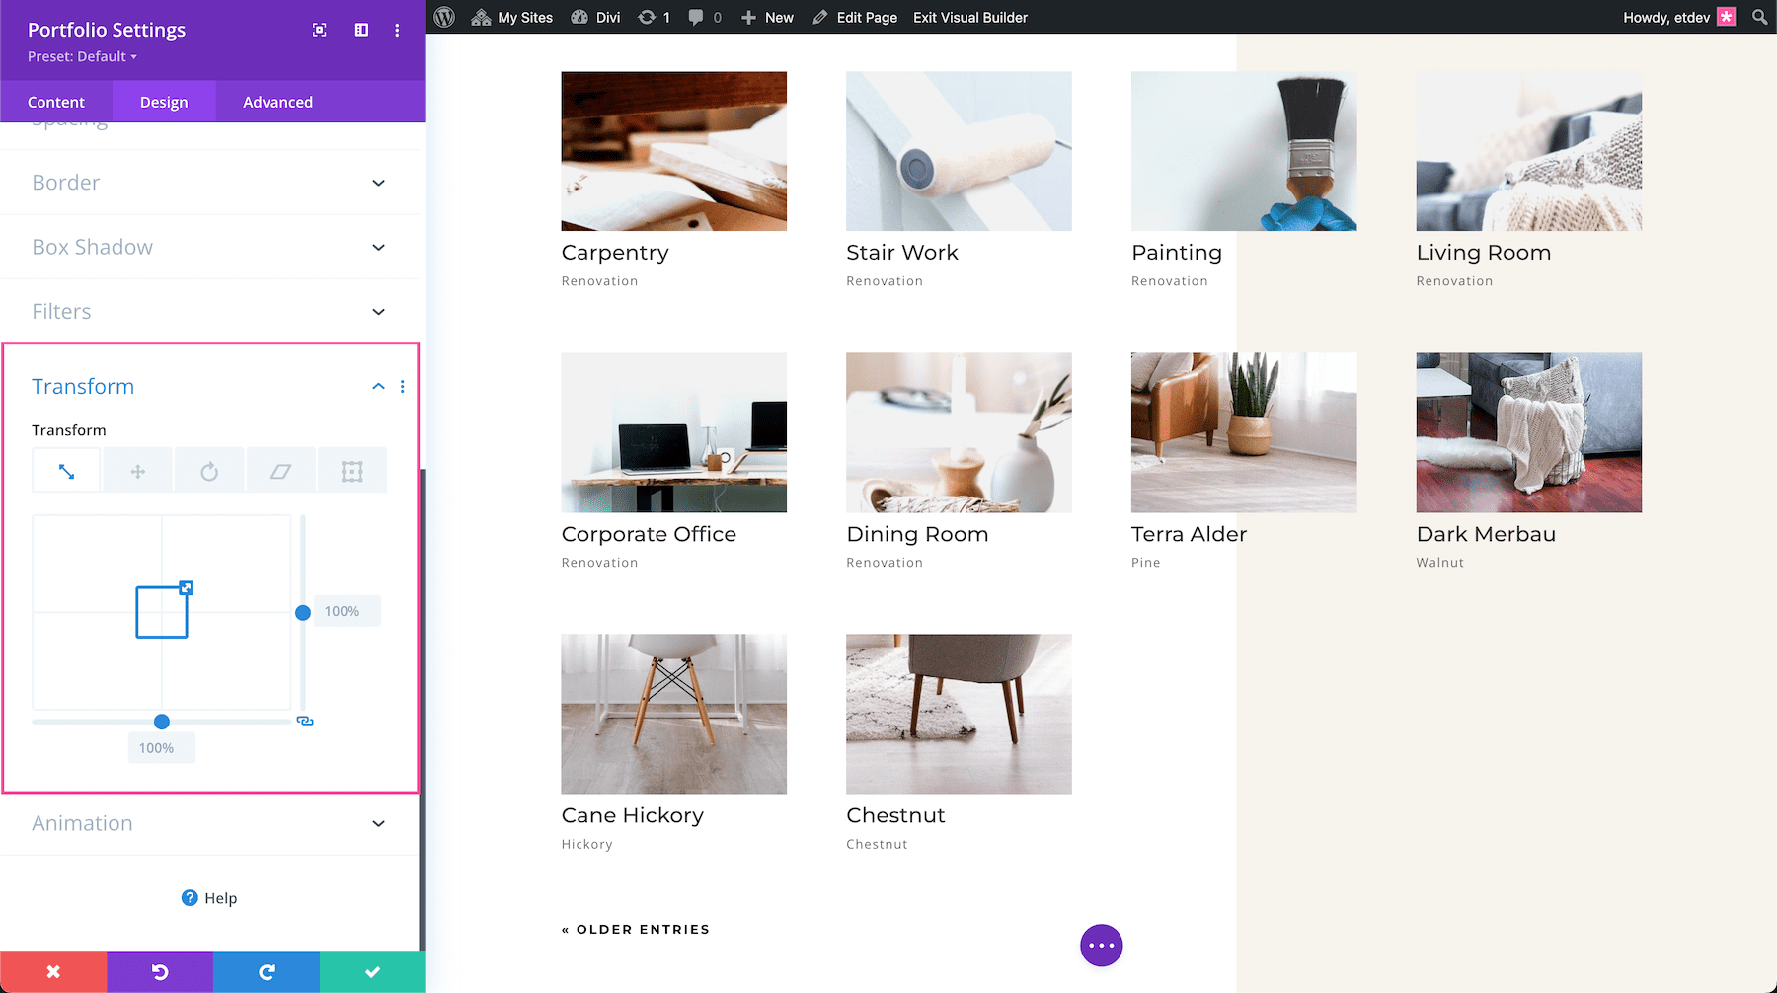Screen dimensions: 1777x993
Task: Select the Skew transform tool
Action: click(281, 470)
